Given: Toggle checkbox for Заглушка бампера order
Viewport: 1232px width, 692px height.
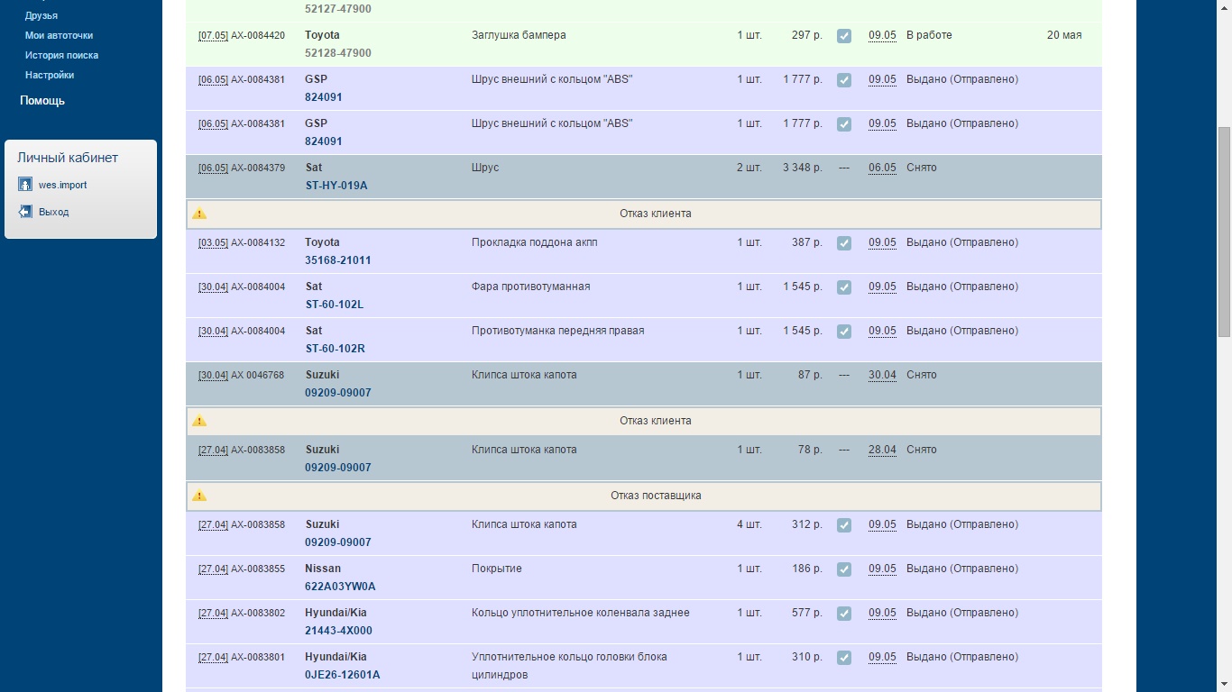Looking at the screenshot, I should click(x=844, y=36).
